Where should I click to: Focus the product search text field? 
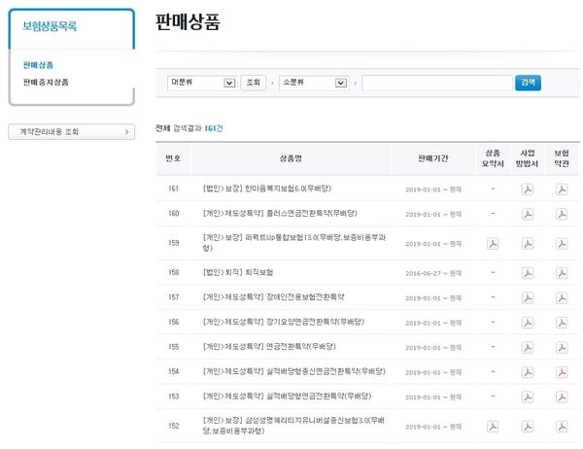tap(437, 83)
